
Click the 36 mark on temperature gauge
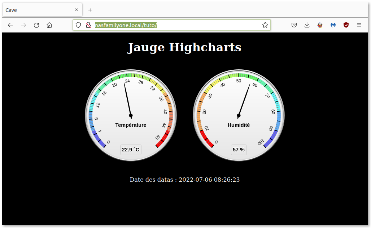click(161, 99)
